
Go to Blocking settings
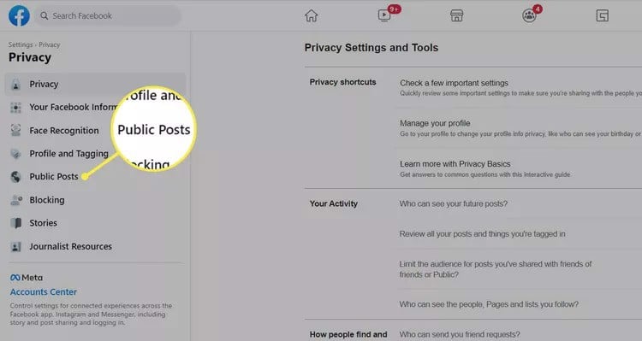tap(47, 200)
